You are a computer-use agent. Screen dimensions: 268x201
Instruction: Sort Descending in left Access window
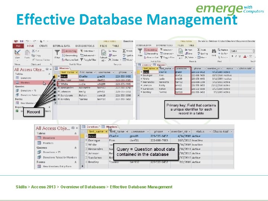[x=70, y=55]
